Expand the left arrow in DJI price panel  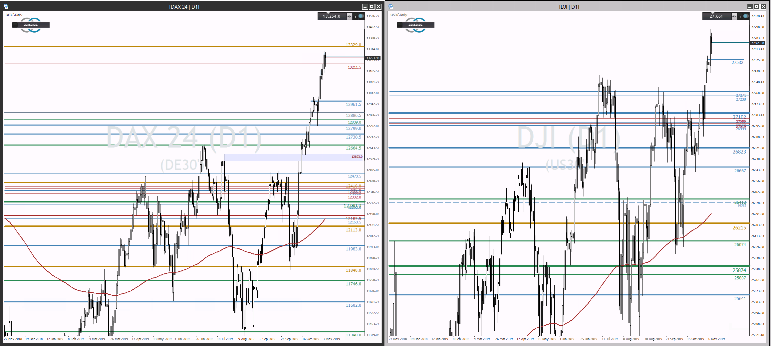pos(740,17)
